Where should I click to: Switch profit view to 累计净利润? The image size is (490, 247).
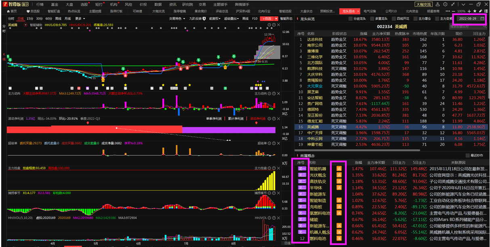click(x=236, y=119)
